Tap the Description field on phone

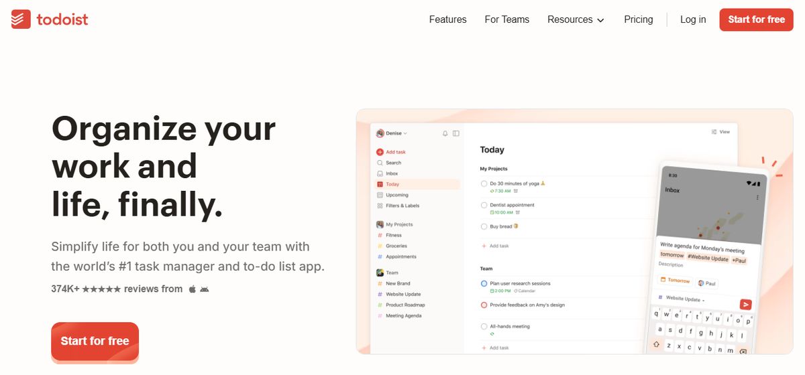point(671,265)
